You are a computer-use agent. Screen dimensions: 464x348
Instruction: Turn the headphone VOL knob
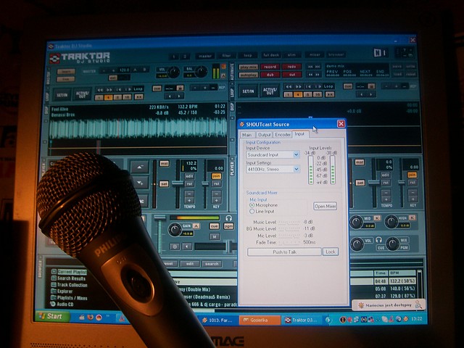(357, 244)
